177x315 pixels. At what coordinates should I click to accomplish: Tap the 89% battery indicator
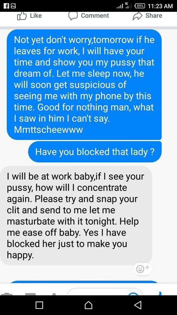coord(140,6)
